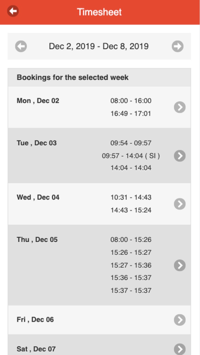Select the Wed, Dec 04 row label
Image resolution: width=200 pixels, height=355 pixels.
[x=38, y=197]
